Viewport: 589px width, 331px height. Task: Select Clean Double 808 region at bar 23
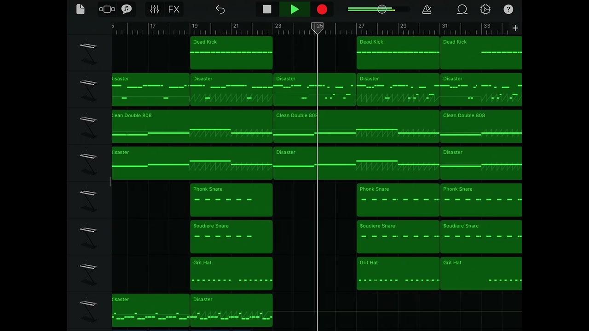[357, 126]
